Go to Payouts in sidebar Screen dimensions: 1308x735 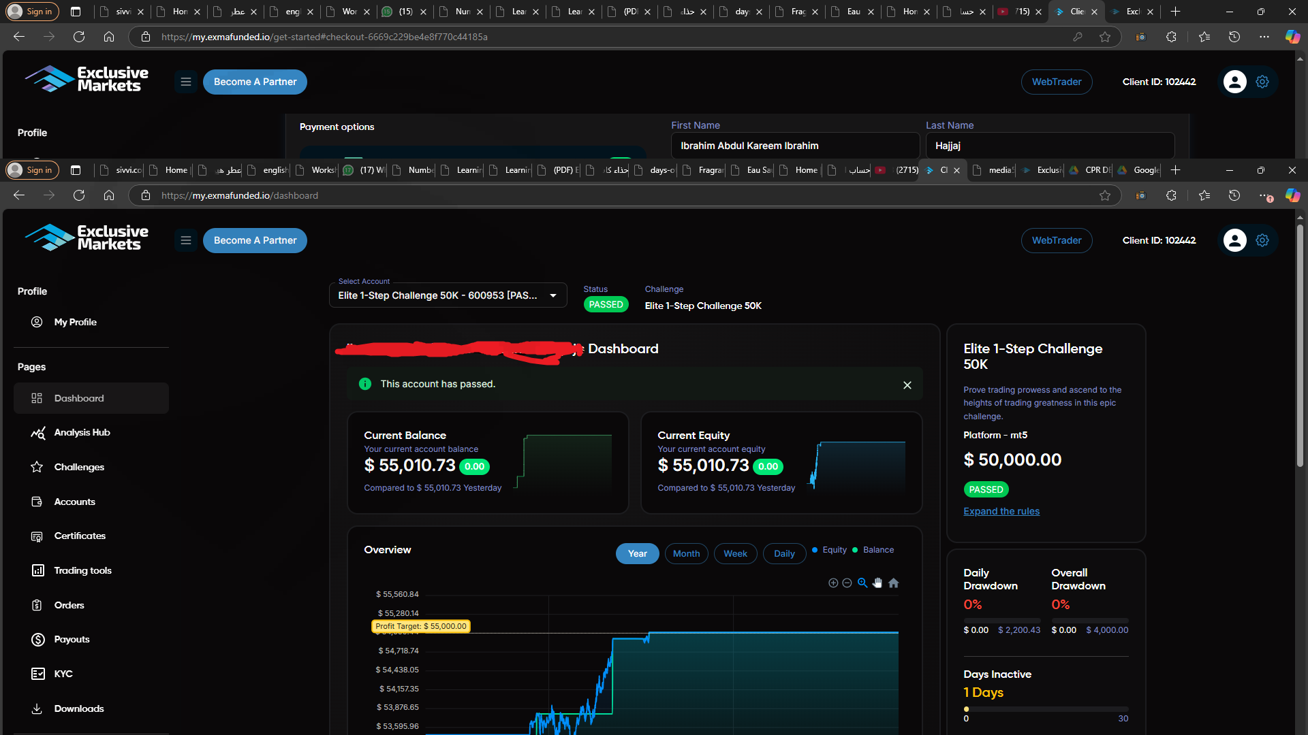pos(72,640)
